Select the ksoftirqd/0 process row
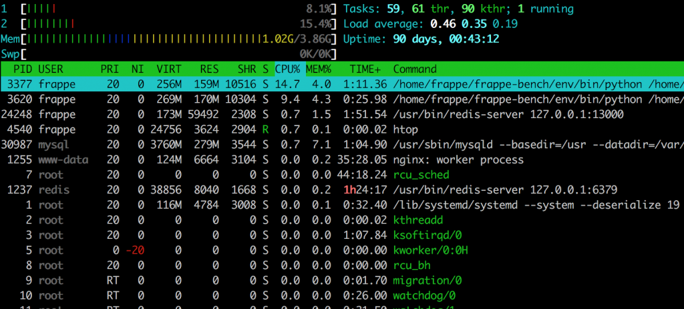The height and width of the screenshot is (309, 684). 342,236
